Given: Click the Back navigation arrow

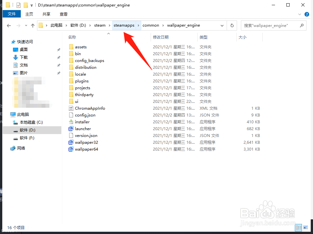Looking at the screenshot, I should point(9,26).
